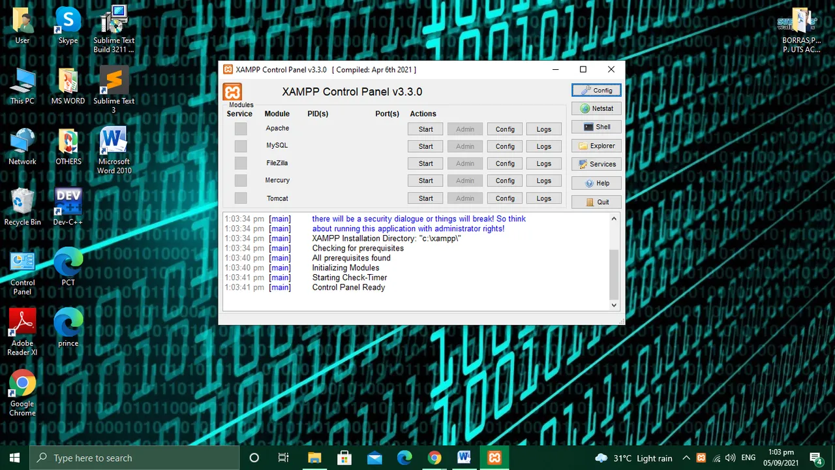The image size is (835, 470).
Task: View Logs for the Apache module
Action: tap(544, 129)
